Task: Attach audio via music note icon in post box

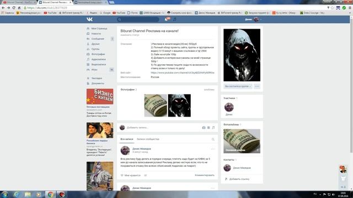Action: click(x=213, y=128)
